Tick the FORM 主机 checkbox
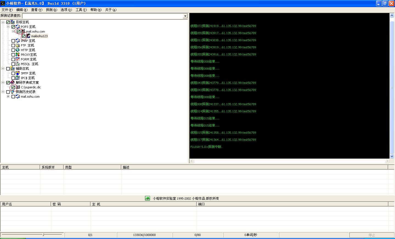 [x=13, y=59]
